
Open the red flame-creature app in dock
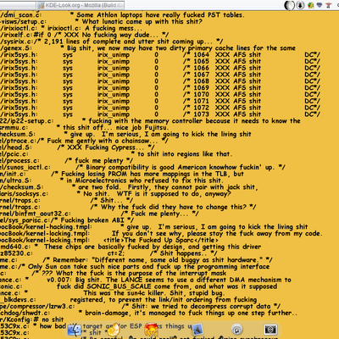pyautogui.click(x=151, y=330)
